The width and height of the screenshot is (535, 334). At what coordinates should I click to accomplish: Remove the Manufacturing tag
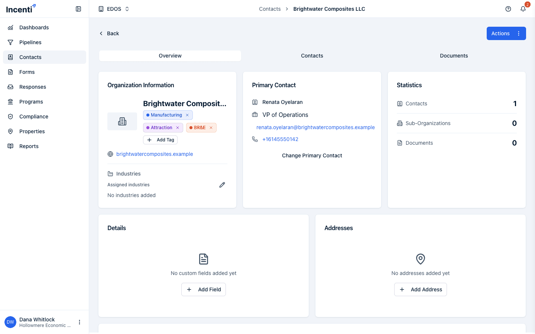tap(187, 115)
